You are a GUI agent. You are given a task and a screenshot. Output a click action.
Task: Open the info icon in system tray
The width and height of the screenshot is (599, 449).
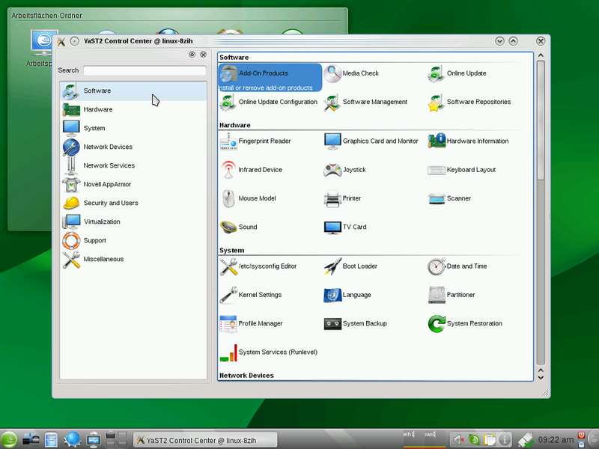coord(505,440)
